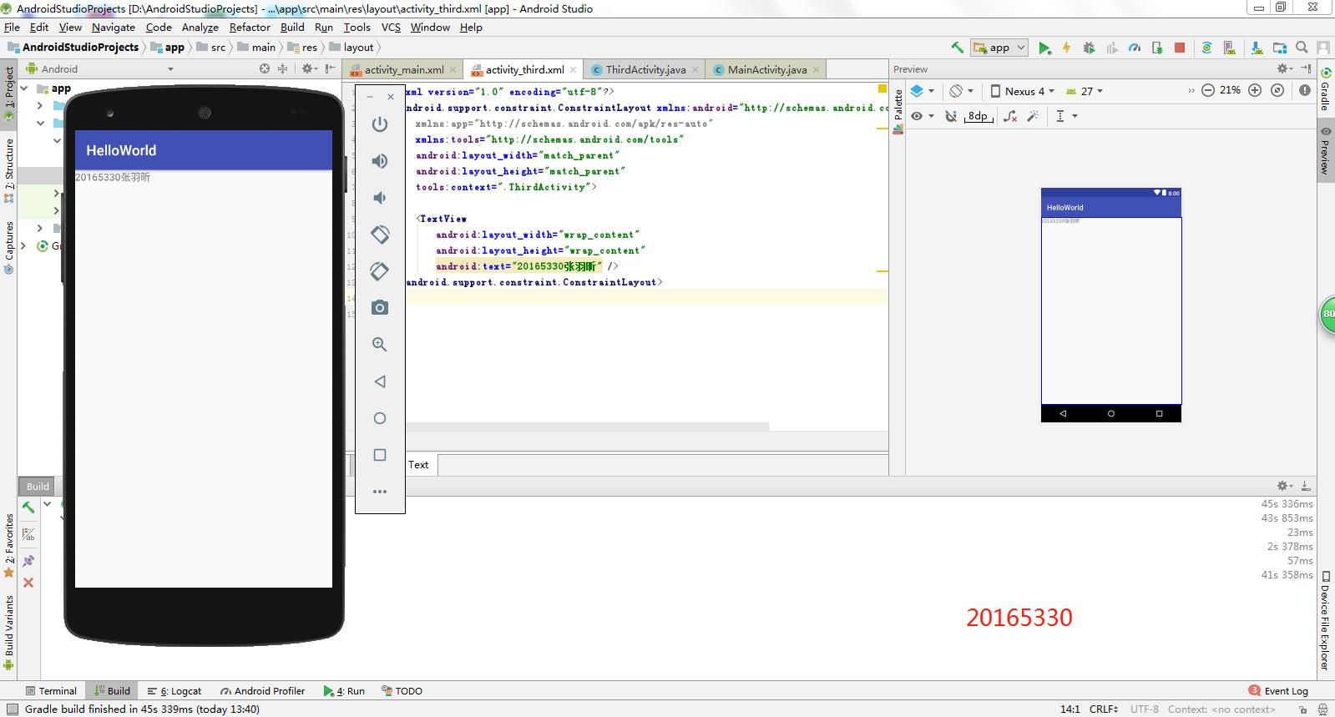The height and width of the screenshot is (717, 1335).
Task: Open view options eye dropdown
Action: tap(923, 116)
